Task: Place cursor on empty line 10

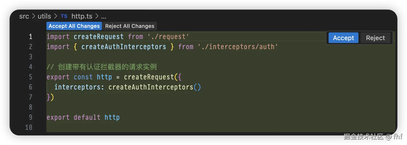Action: coord(221,127)
